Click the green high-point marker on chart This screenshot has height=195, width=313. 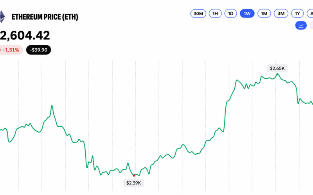[277, 74]
